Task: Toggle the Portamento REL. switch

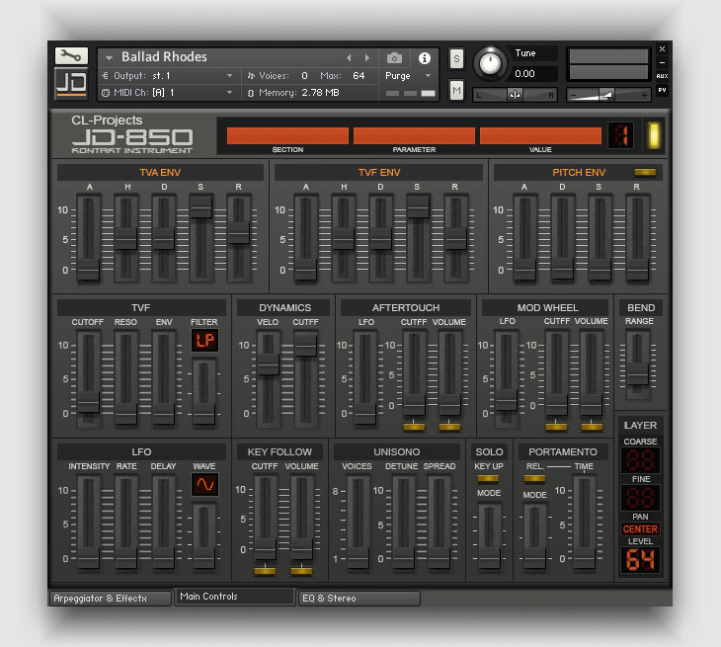Action: click(534, 479)
